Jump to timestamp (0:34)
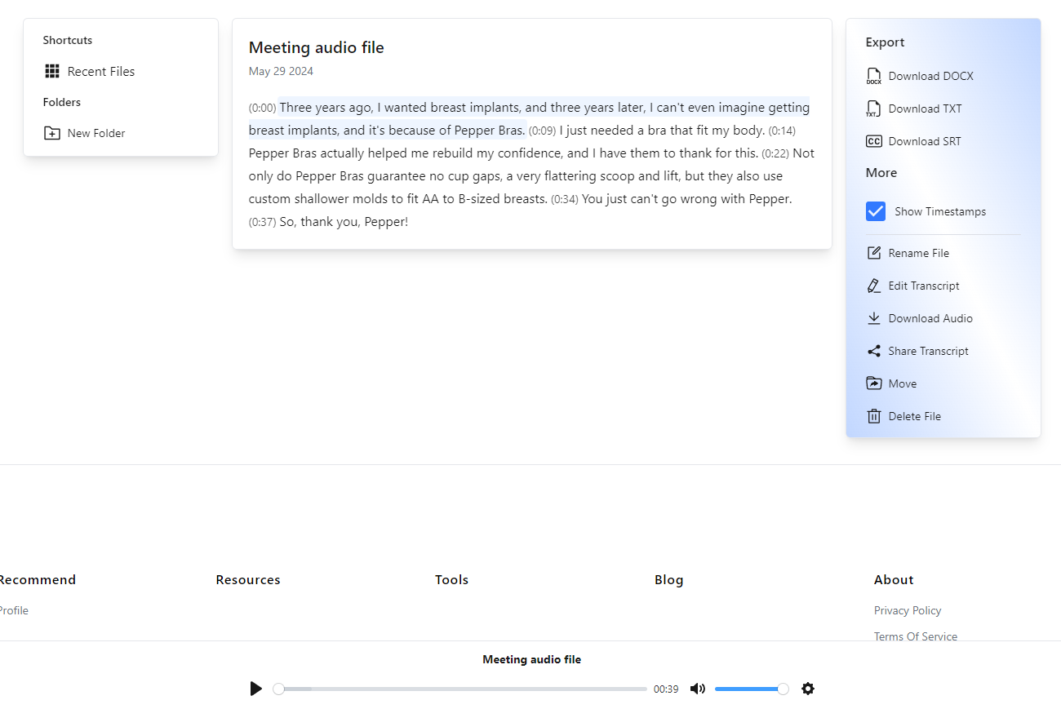The height and width of the screenshot is (709, 1061). coord(565,199)
